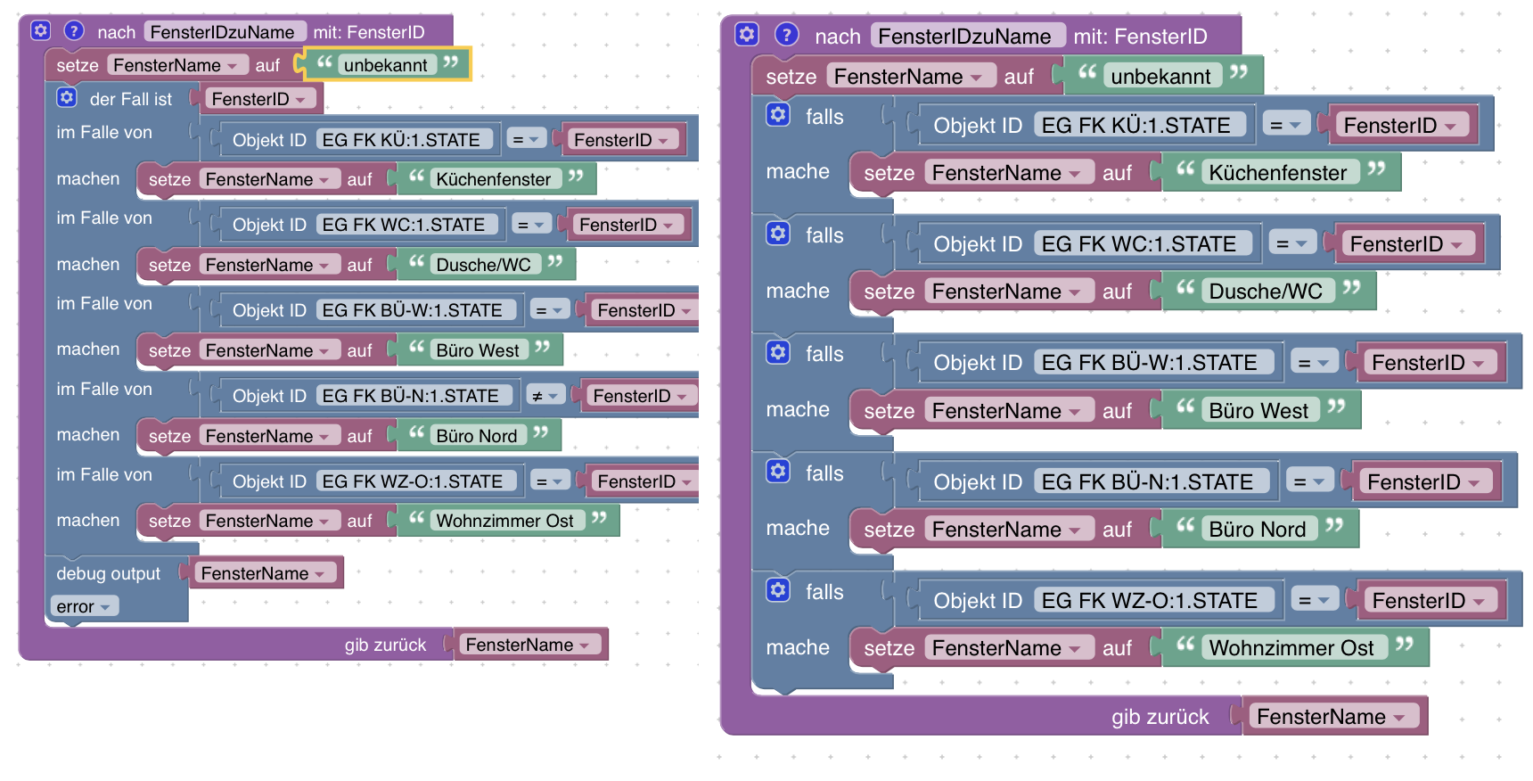Screen dimensions: 1533x781
Task: Open gear on falls block for EG FK KÜ:1.STATE
Action: 778,114
